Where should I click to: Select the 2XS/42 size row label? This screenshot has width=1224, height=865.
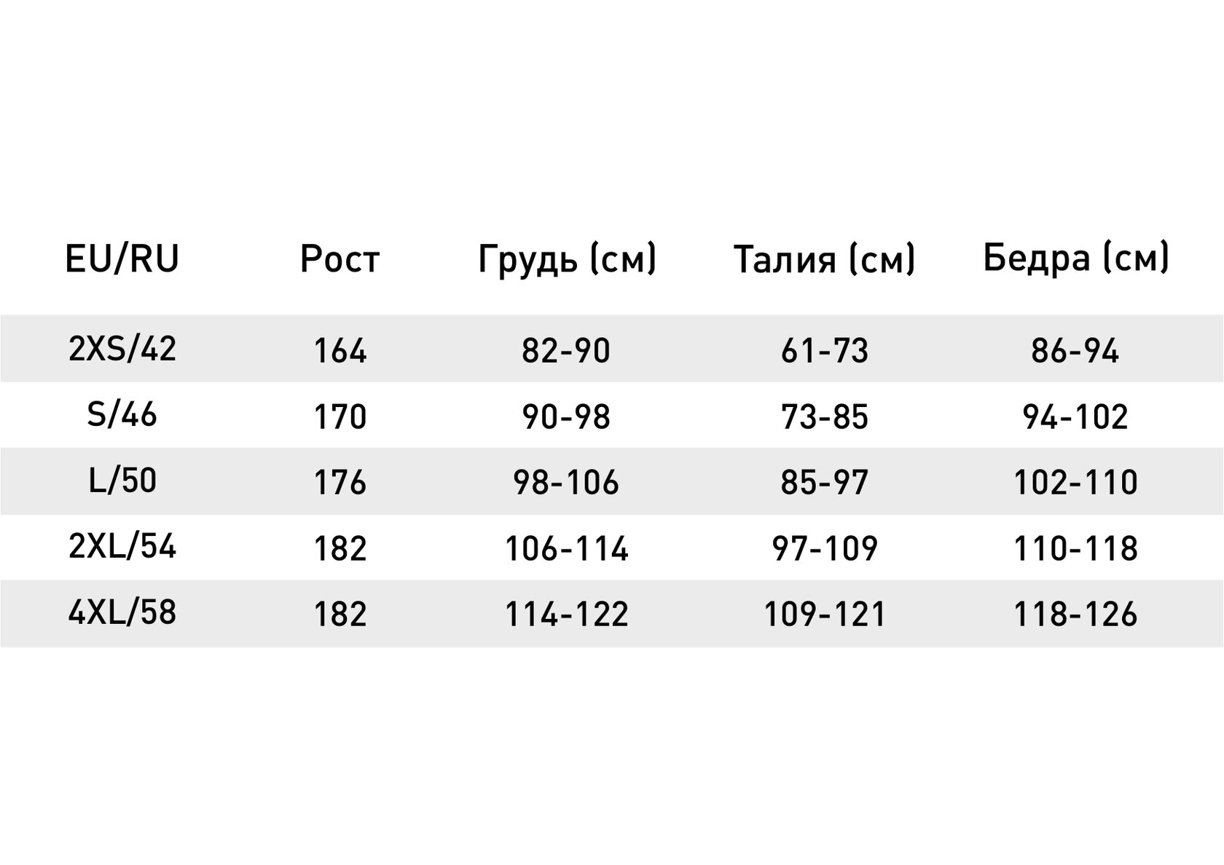[122, 349]
